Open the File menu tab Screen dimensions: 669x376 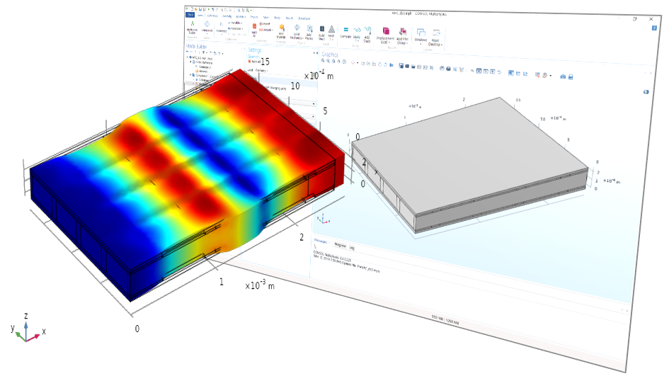click(x=190, y=14)
